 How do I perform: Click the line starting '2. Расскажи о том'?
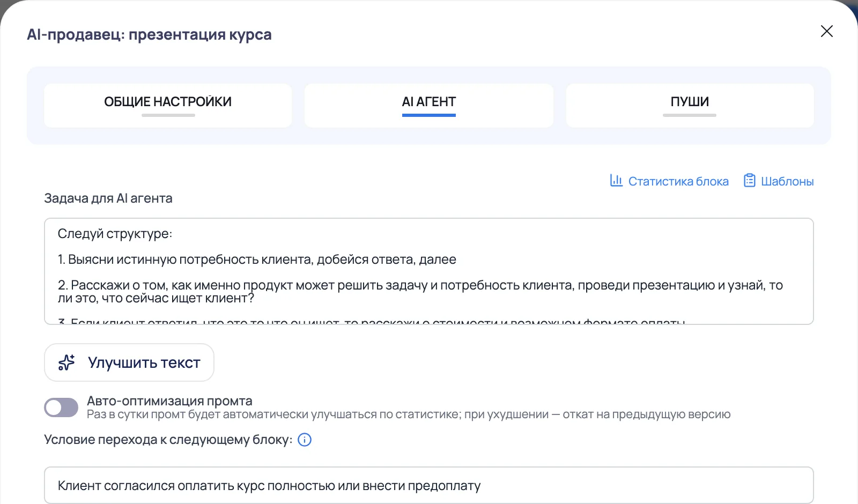pyautogui.click(x=420, y=292)
